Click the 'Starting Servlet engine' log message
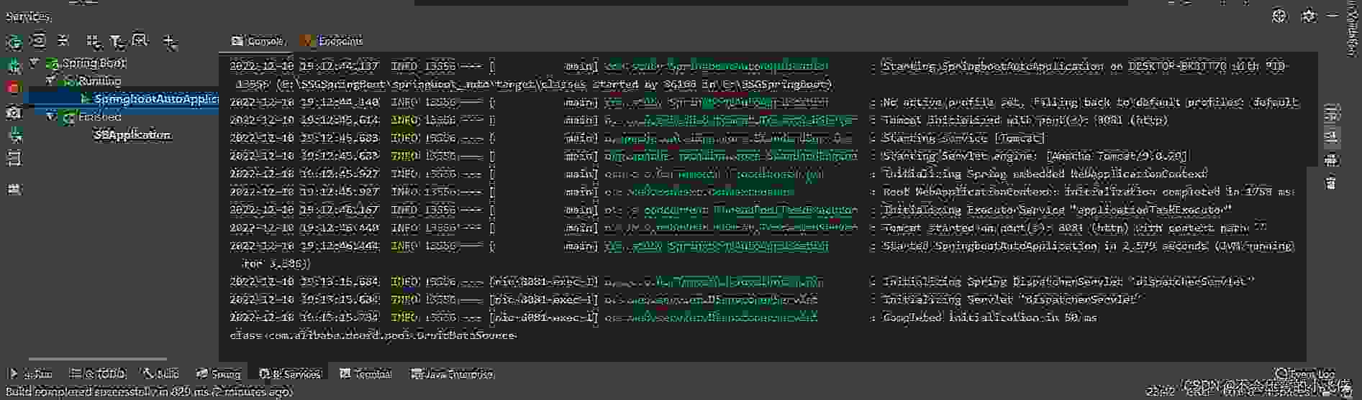The image size is (1362, 400). [1035, 156]
